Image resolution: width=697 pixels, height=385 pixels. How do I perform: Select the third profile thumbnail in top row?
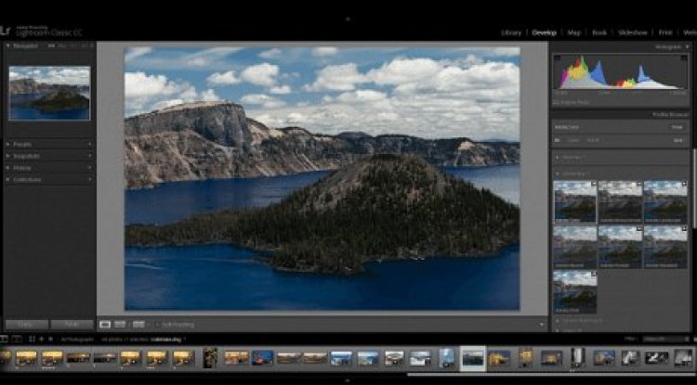coord(665,202)
